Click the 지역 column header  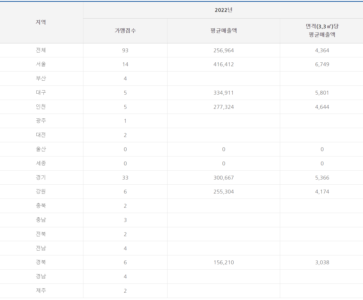tap(41, 22)
